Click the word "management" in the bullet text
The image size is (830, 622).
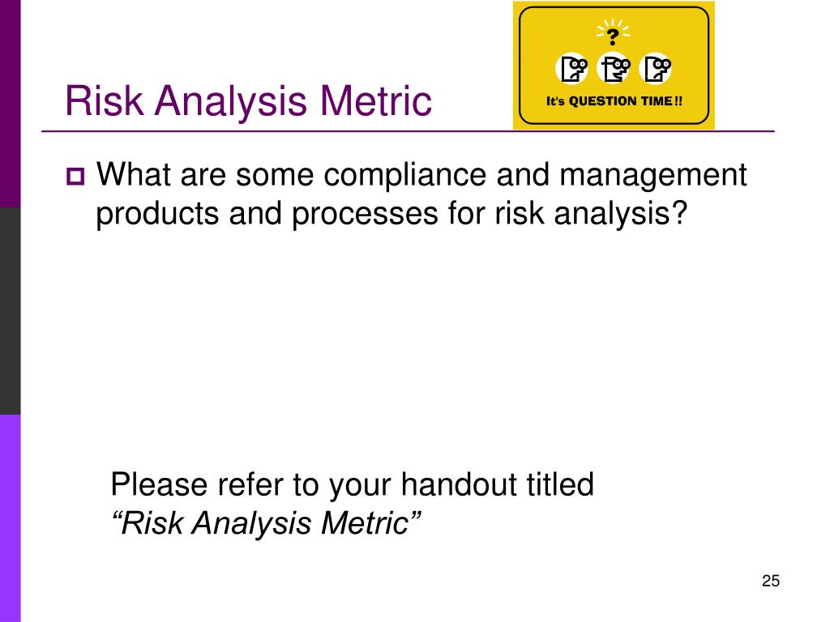652,176
